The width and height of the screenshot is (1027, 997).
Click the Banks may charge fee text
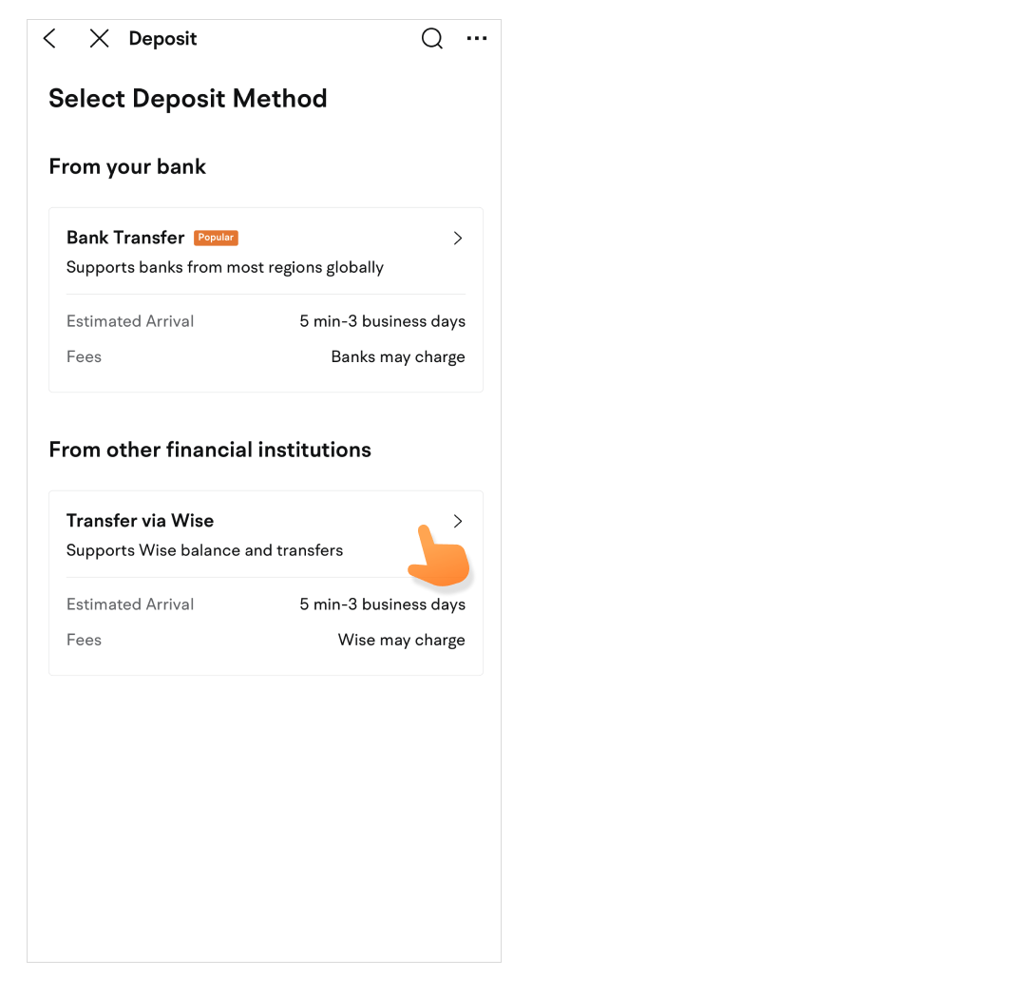coord(398,357)
